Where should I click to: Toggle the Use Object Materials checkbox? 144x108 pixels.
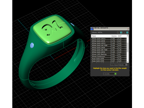(x=126, y=65)
